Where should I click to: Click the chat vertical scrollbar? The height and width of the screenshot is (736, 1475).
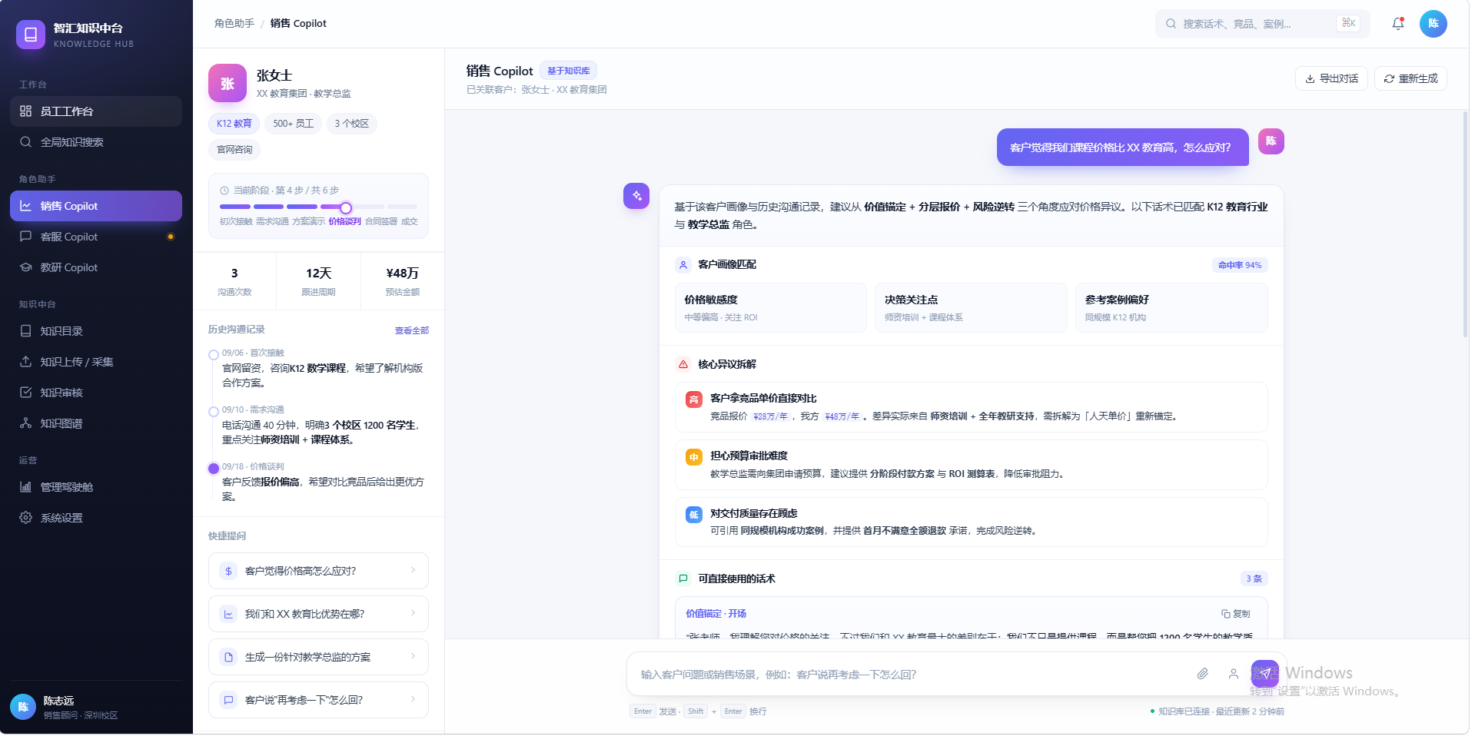(1465, 224)
